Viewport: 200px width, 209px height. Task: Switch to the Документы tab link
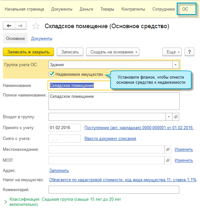coord(42,39)
